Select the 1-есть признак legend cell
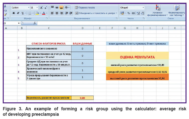 coord(137,44)
